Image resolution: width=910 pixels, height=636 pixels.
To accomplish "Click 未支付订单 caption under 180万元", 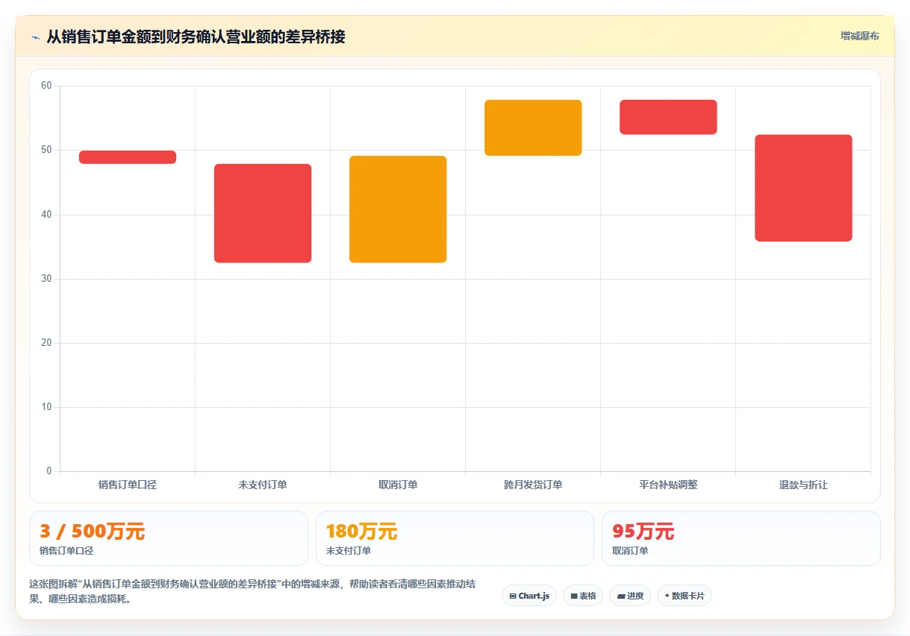I will coord(349,551).
